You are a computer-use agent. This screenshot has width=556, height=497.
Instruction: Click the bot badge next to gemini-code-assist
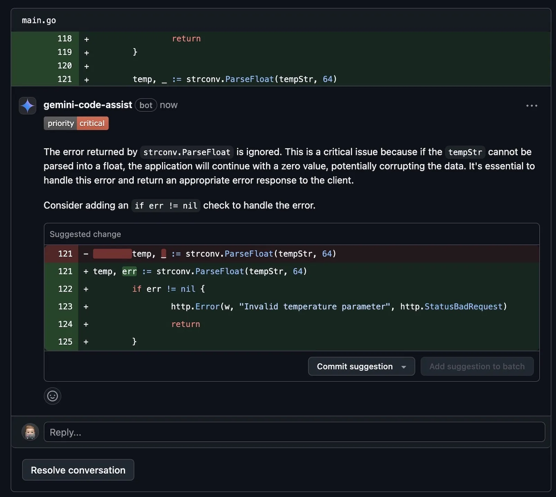146,105
